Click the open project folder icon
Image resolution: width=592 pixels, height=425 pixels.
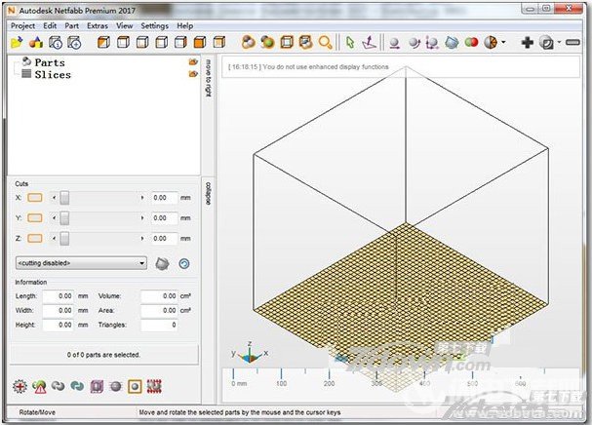tap(17, 43)
